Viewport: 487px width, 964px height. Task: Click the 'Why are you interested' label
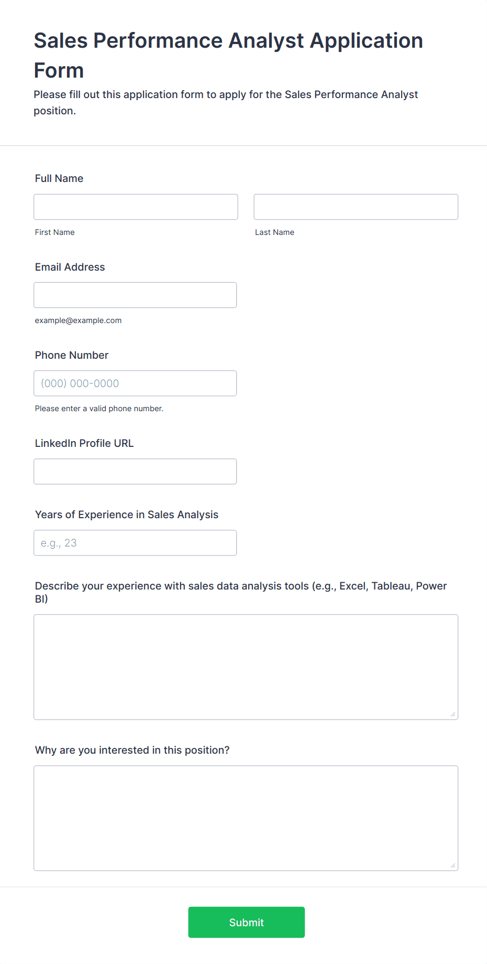point(132,750)
